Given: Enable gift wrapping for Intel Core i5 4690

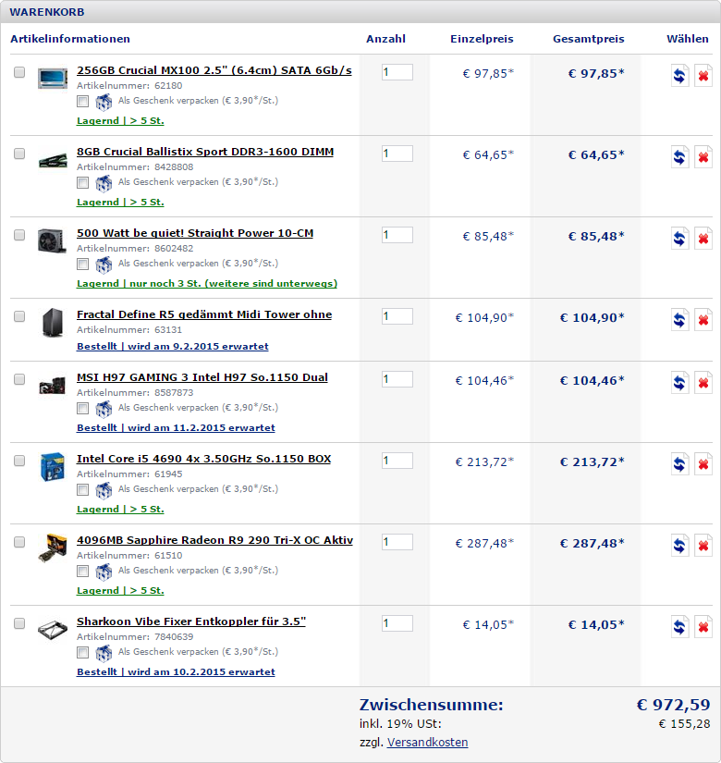Looking at the screenshot, I should tap(82, 489).
